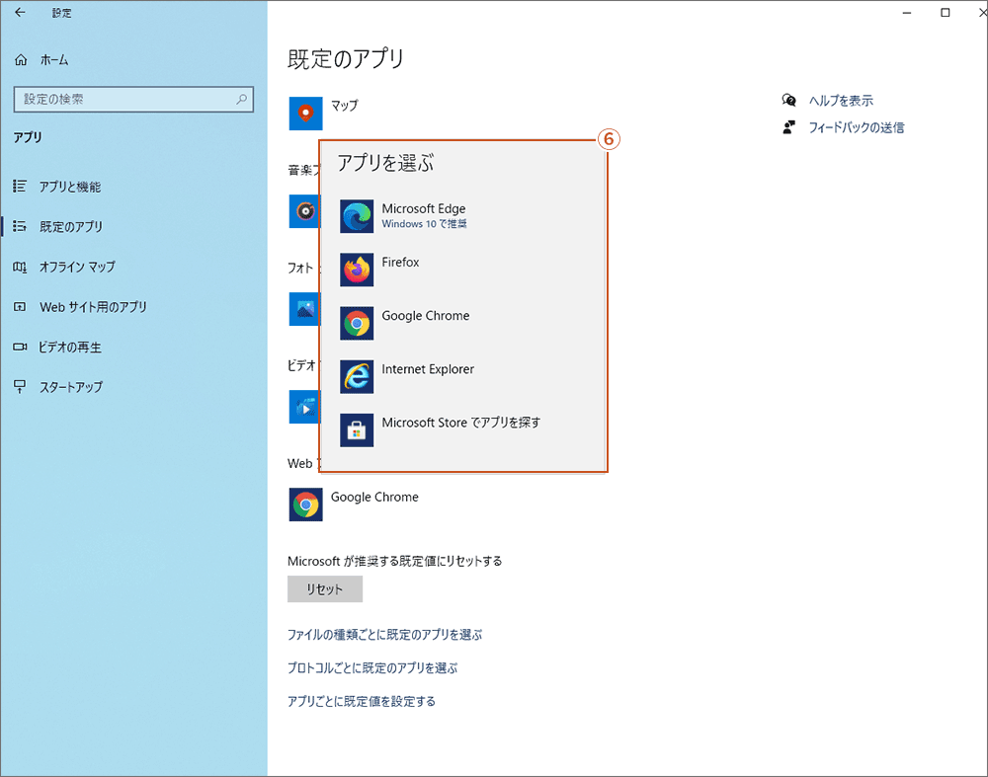Click the search magnifier icon

(x=241, y=99)
